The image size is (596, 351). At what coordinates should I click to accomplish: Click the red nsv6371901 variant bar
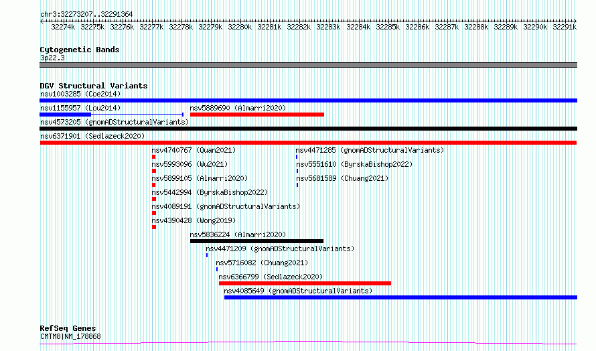(x=308, y=143)
